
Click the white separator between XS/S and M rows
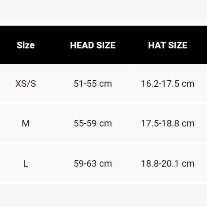click(103, 103)
